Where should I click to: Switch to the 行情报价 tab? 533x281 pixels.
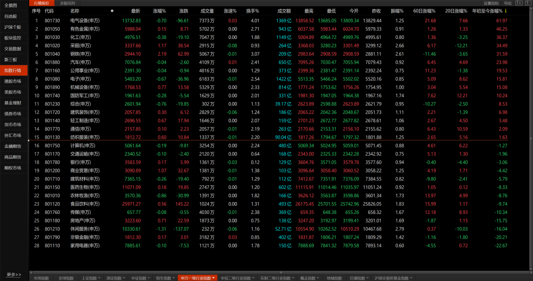click(x=41, y=3)
